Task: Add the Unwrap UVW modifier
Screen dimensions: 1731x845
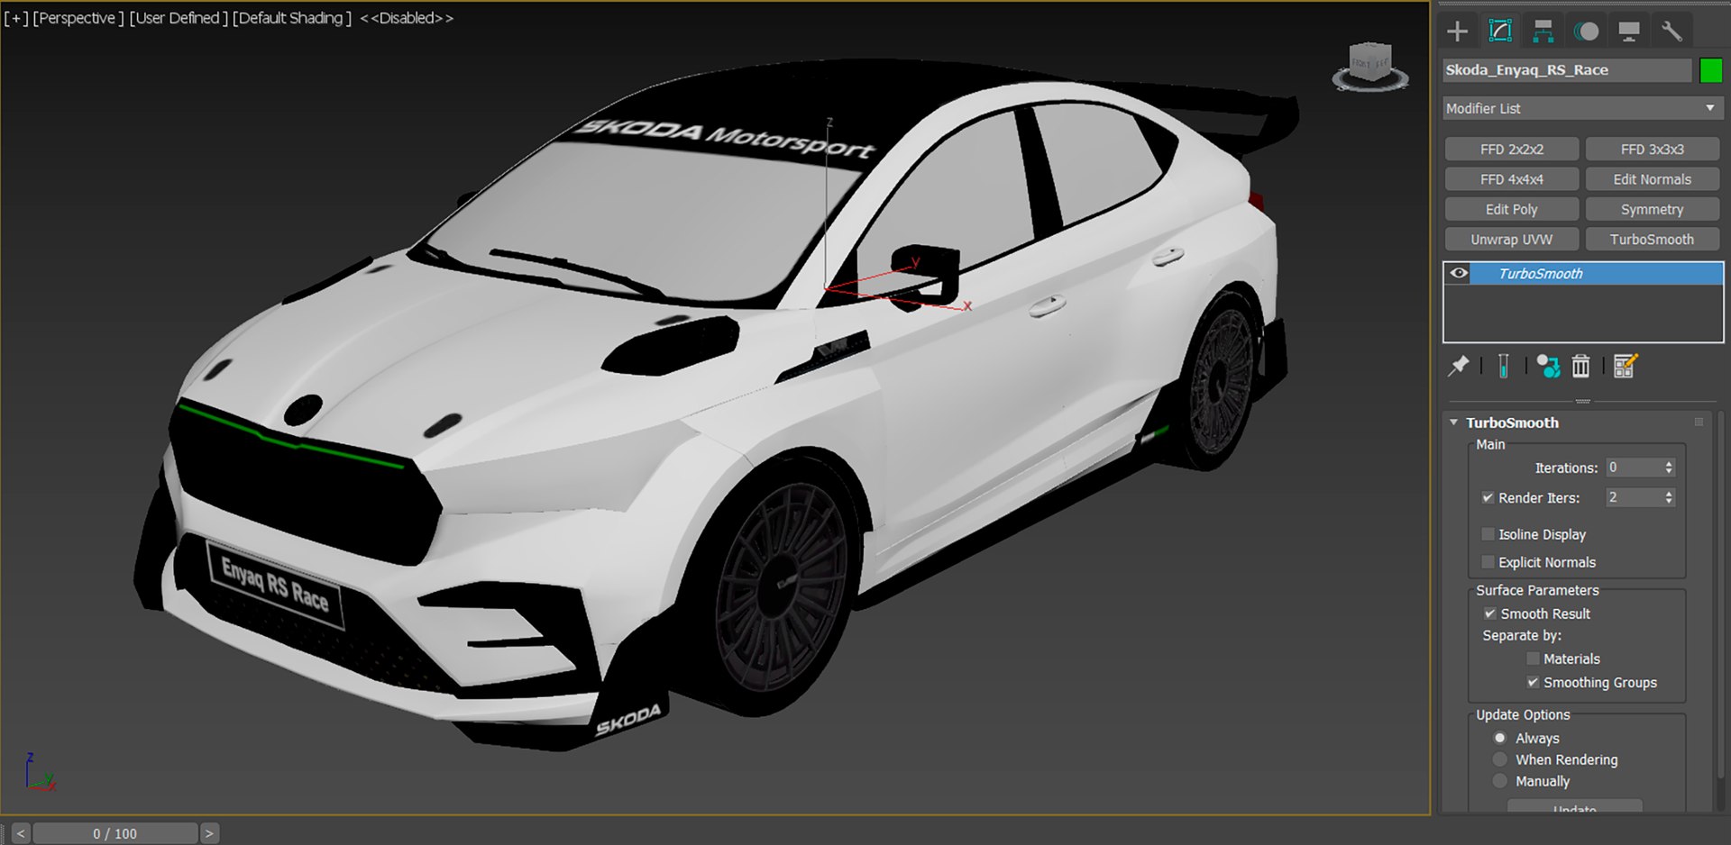Action: pos(1511,240)
